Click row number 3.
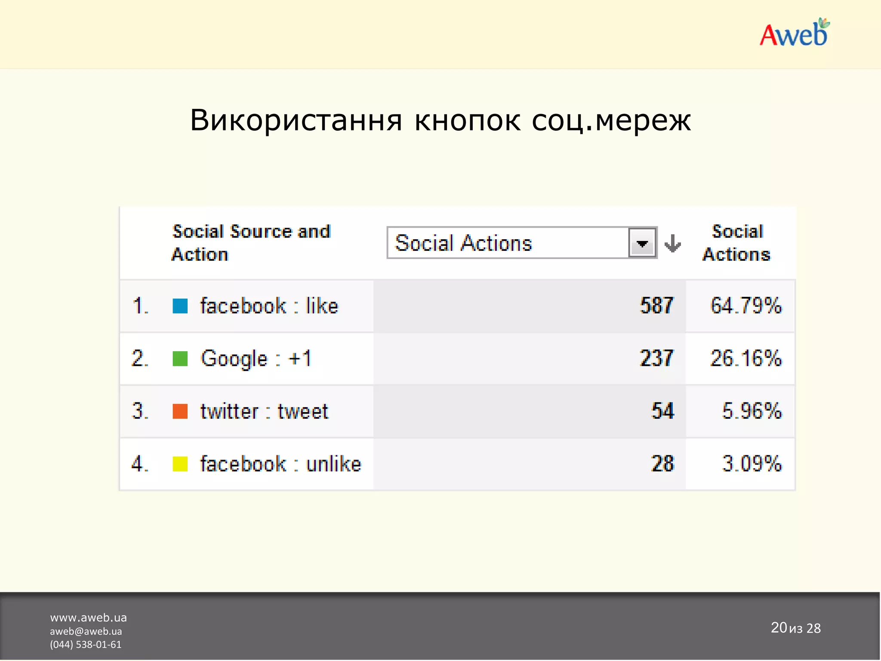This screenshot has height=661, width=881. tap(140, 411)
